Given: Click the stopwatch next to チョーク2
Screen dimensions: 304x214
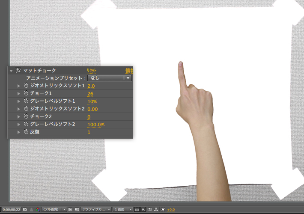Looking at the screenshot, I should (x=26, y=116).
